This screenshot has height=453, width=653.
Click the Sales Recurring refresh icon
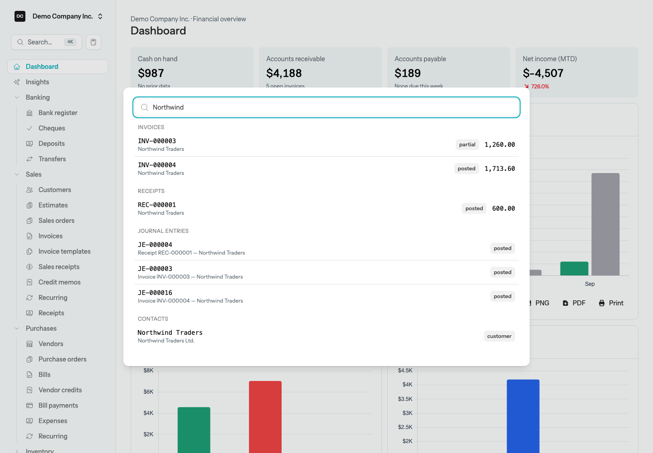(29, 298)
